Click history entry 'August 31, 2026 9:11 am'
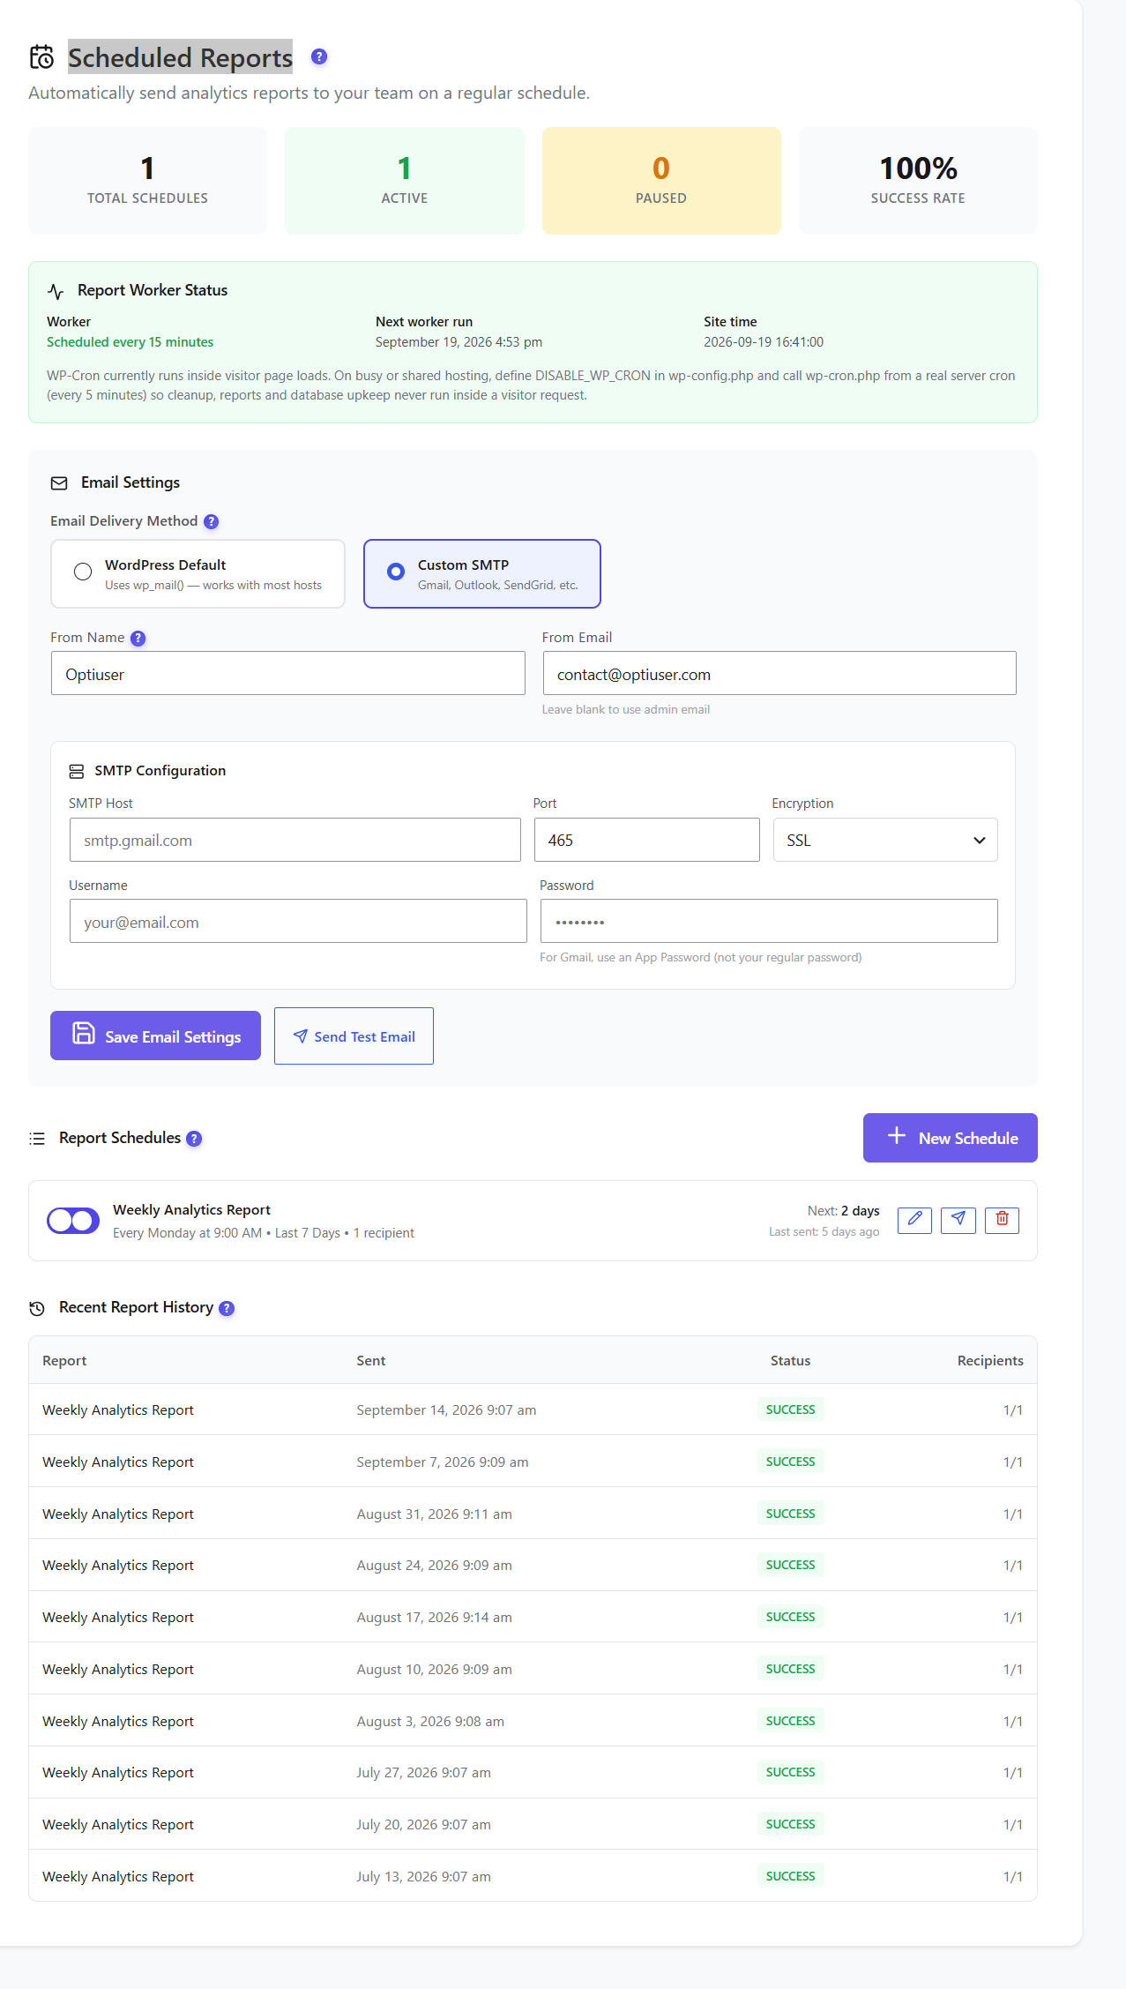 tap(434, 1514)
